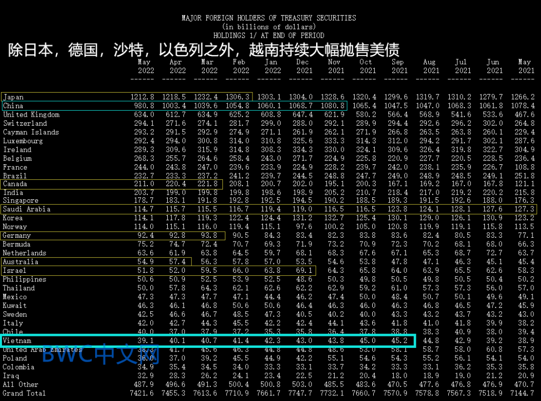Click Japan's May 2021 value 1266.2
The image size is (541, 401).
point(522,97)
